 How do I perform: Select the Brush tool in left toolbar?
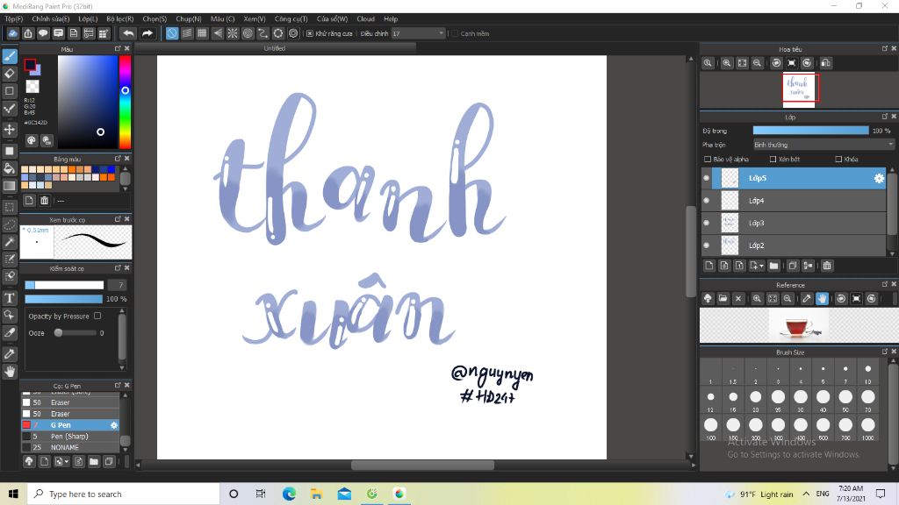click(x=10, y=56)
